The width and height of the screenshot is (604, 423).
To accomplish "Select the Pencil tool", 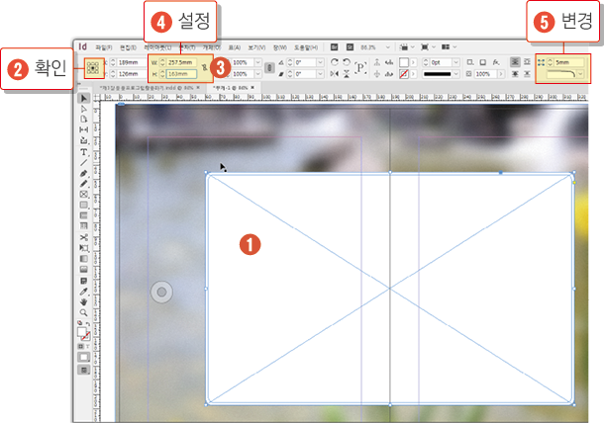I will click(83, 184).
